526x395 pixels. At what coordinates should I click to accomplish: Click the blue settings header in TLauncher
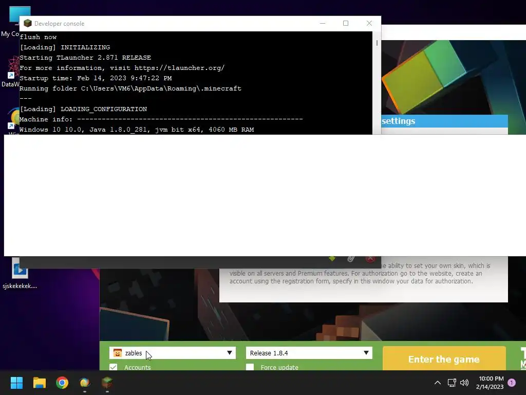444,121
